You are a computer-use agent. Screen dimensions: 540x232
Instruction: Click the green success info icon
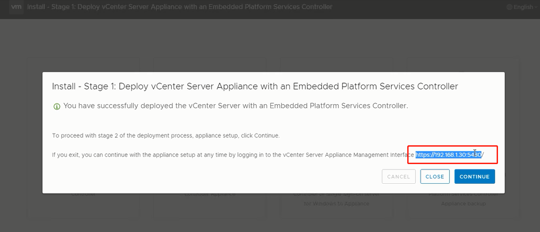tap(57, 106)
